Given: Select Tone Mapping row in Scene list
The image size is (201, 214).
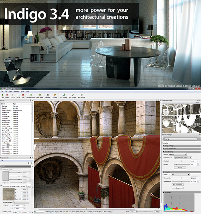Looking at the screenshot, I should [16, 110].
